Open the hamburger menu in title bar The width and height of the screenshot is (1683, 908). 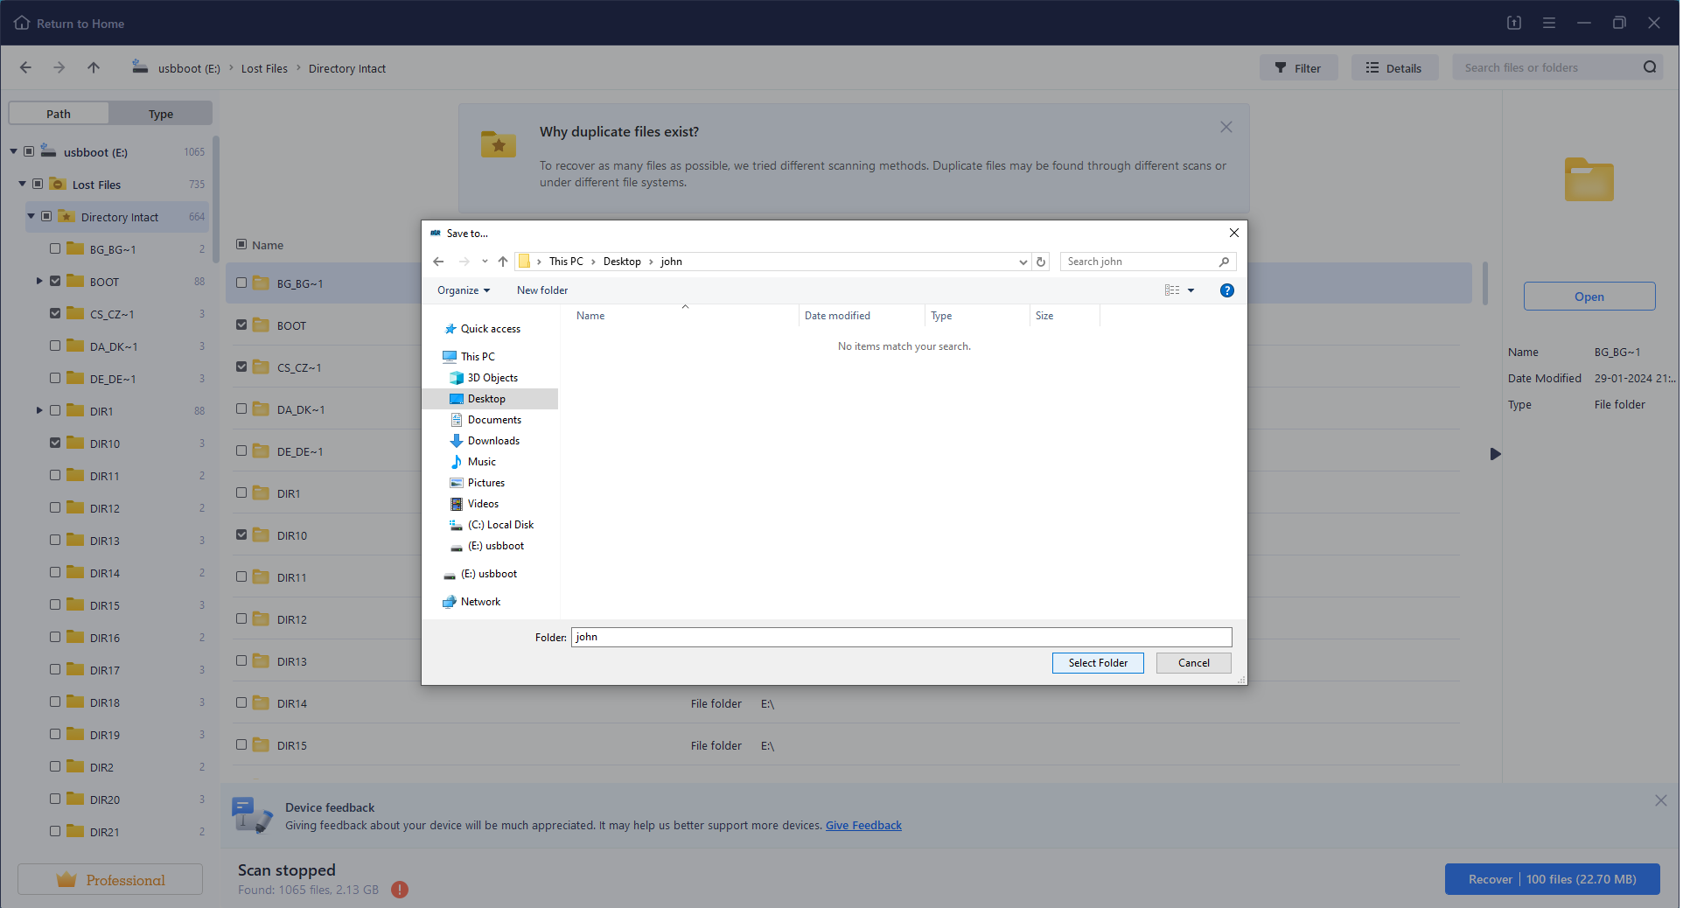[x=1549, y=23]
